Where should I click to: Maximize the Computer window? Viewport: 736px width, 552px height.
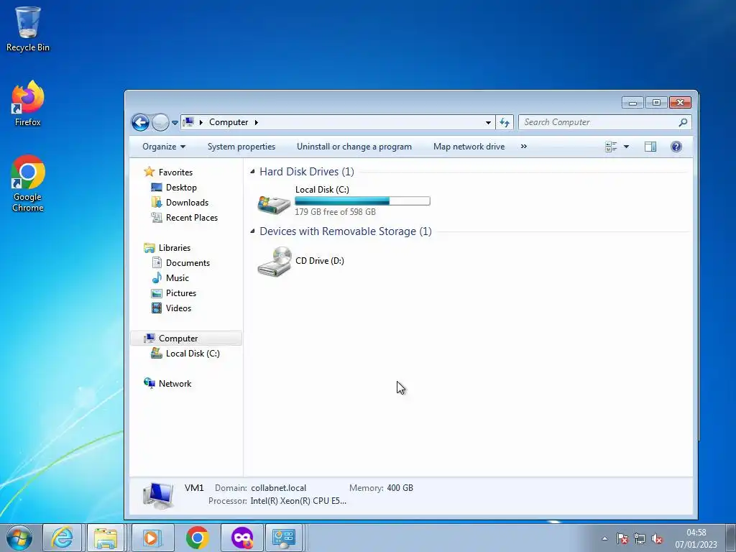click(x=656, y=102)
